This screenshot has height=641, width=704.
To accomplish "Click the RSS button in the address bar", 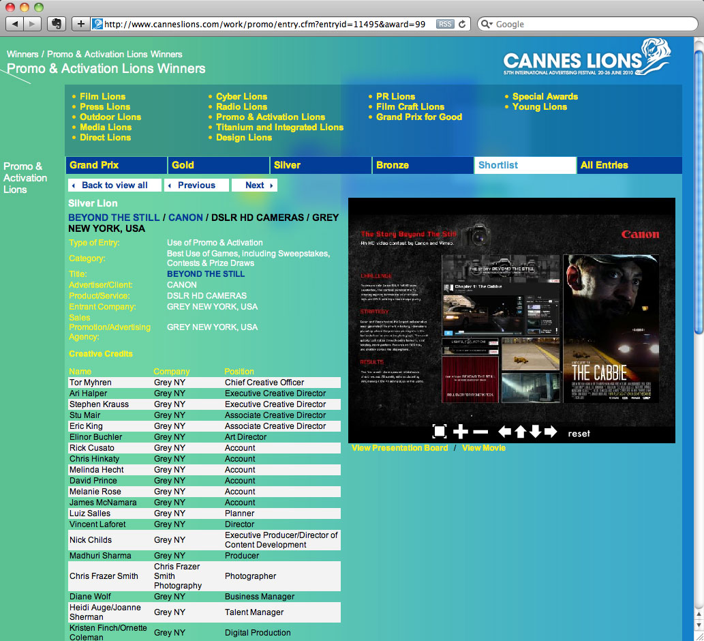I will click(444, 24).
